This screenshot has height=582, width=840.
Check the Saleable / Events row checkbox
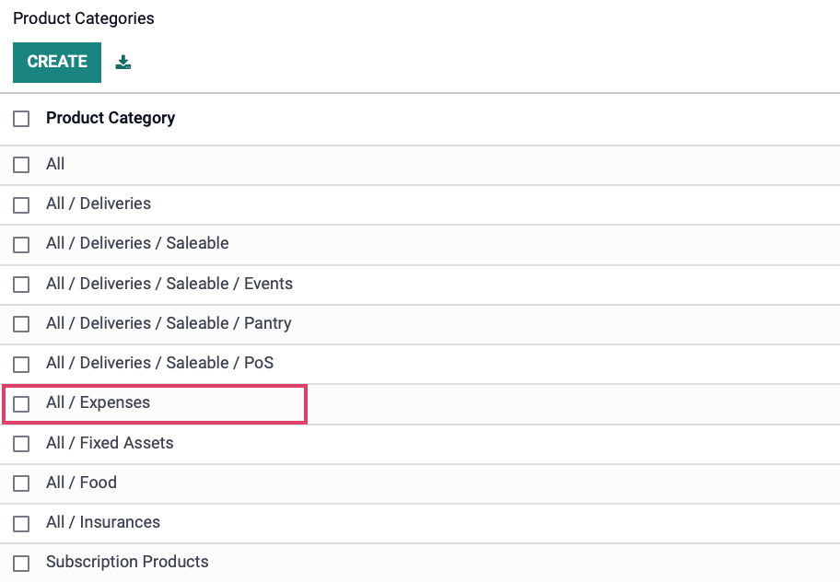pyautogui.click(x=21, y=285)
